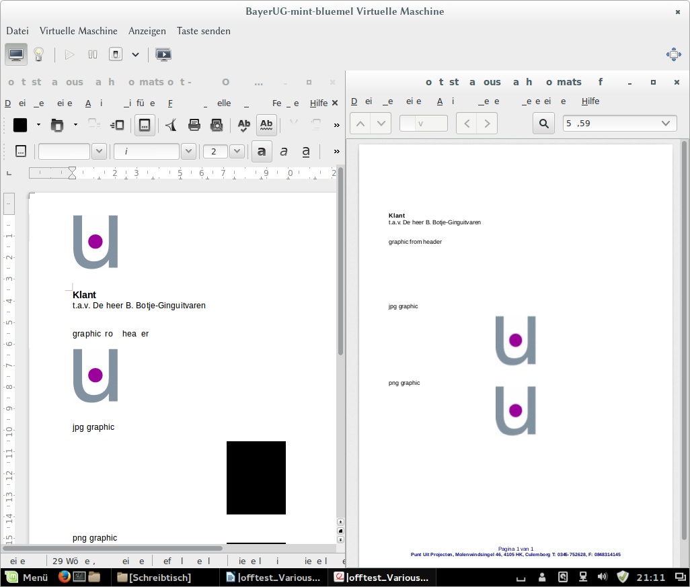The image size is (690, 587).
Task: Click the volume icon in system tray
Action: (603, 577)
